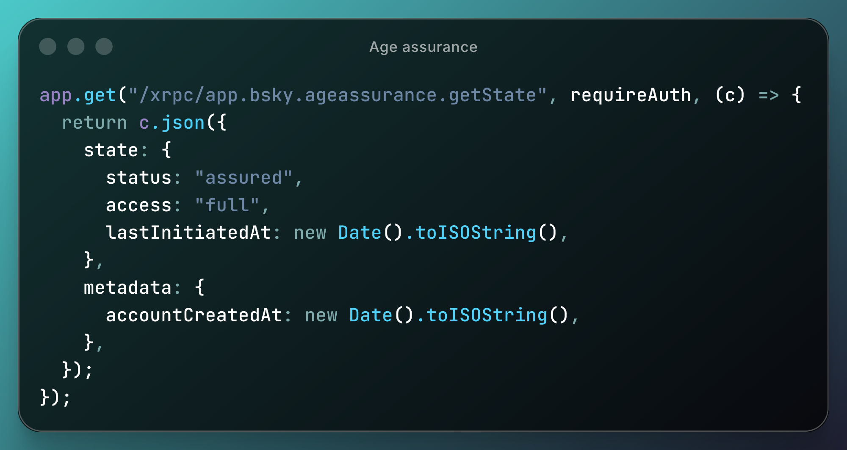Click toISOString on the lastInitiatedAt line
Image resolution: width=847 pixels, height=450 pixels.
(476, 233)
